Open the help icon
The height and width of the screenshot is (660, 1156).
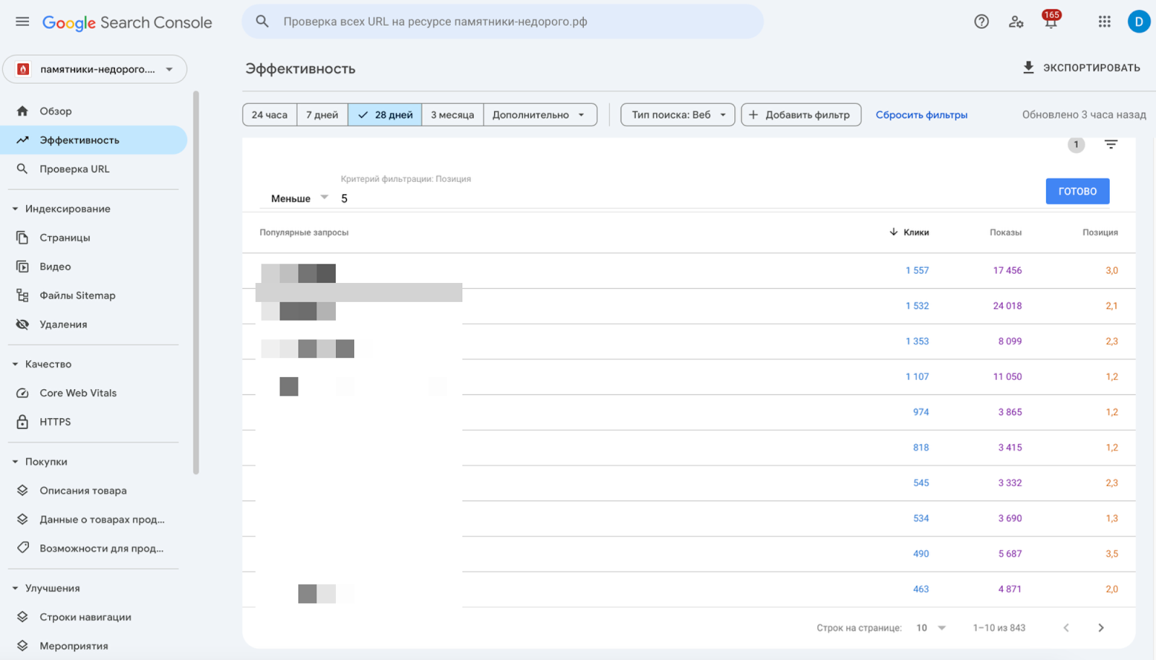(980, 21)
